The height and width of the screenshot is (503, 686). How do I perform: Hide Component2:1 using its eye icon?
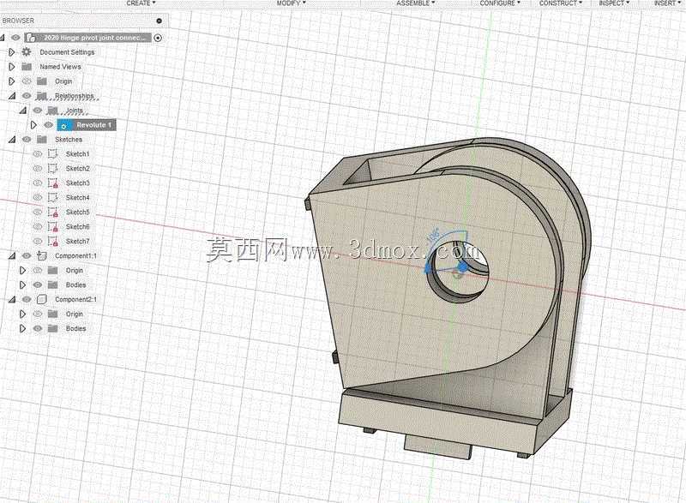[x=27, y=299]
